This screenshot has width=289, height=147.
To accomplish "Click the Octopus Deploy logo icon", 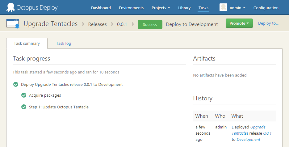I will [x=10, y=7].
